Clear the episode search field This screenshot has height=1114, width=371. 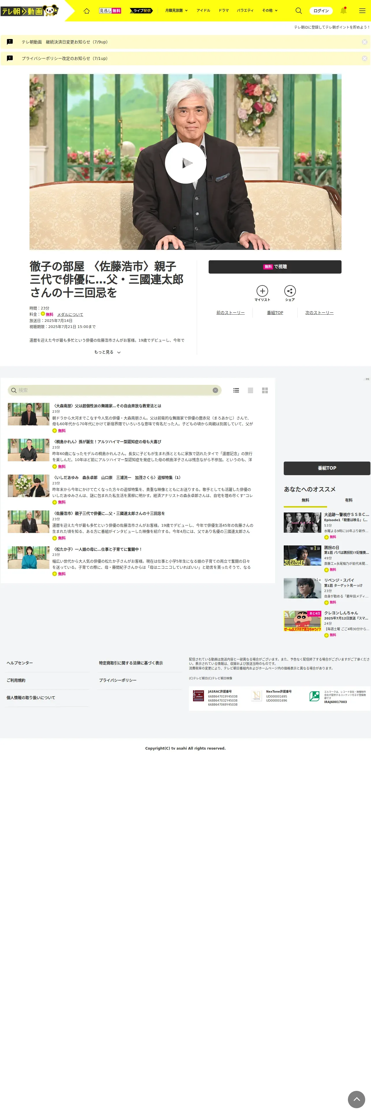[215, 390]
